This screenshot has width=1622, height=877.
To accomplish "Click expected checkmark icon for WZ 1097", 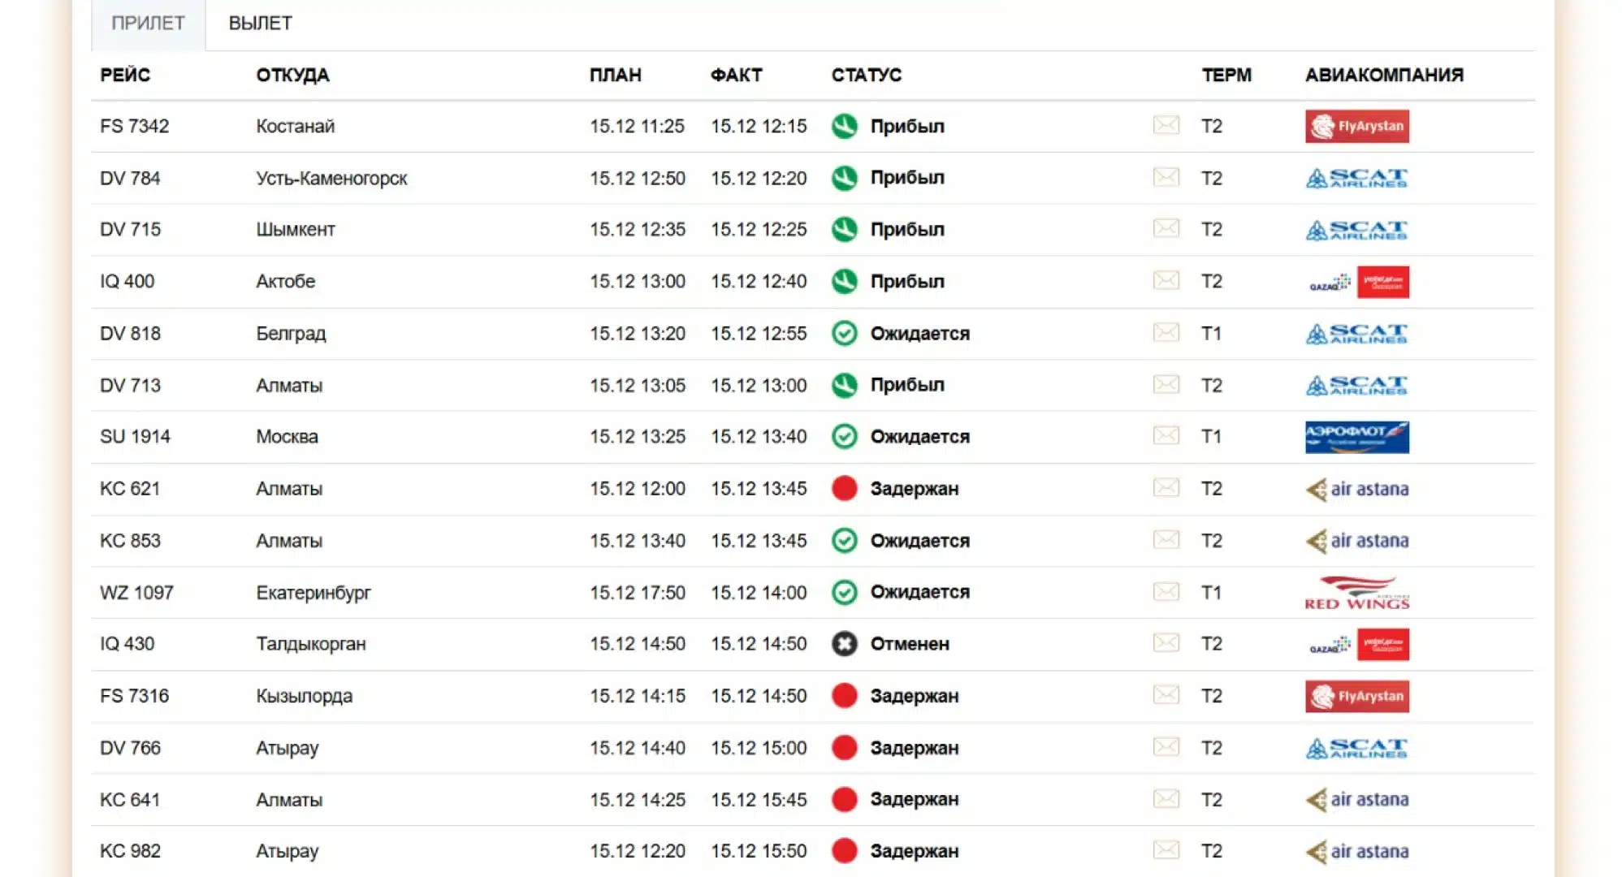I will 844,592.
